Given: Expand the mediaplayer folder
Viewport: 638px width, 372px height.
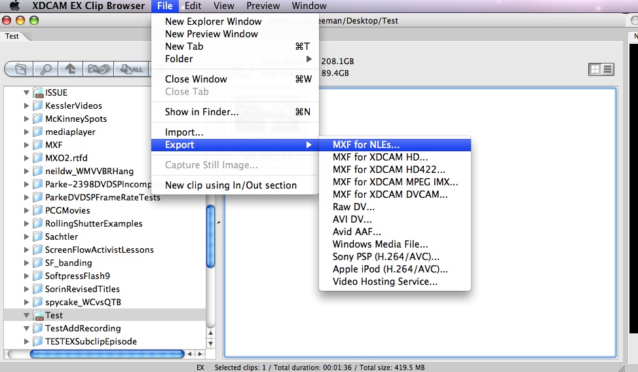Looking at the screenshot, I should pyautogui.click(x=26, y=132).
